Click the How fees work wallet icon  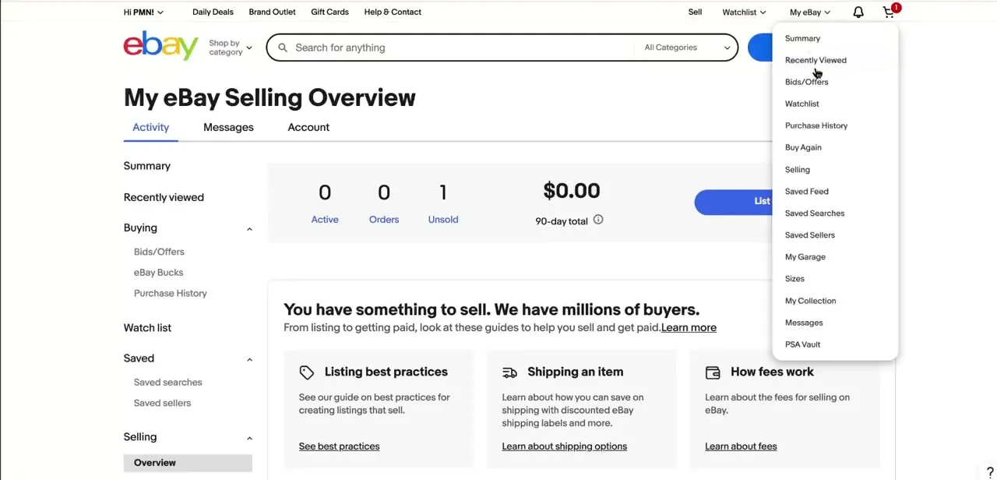coord(713,372)
